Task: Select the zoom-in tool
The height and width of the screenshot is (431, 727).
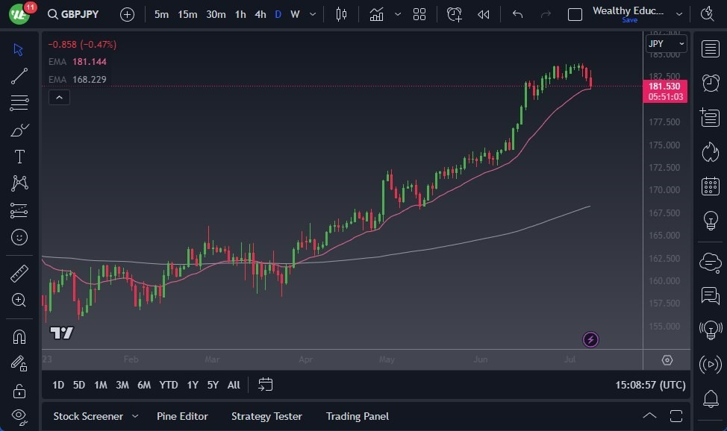Action: [19, 301]
